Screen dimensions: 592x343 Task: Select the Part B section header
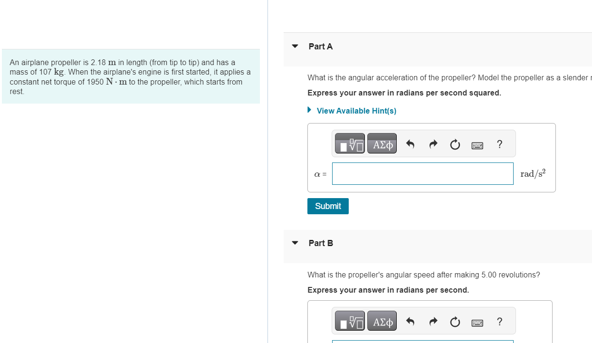pyautogui.click(x=321, y=243)
